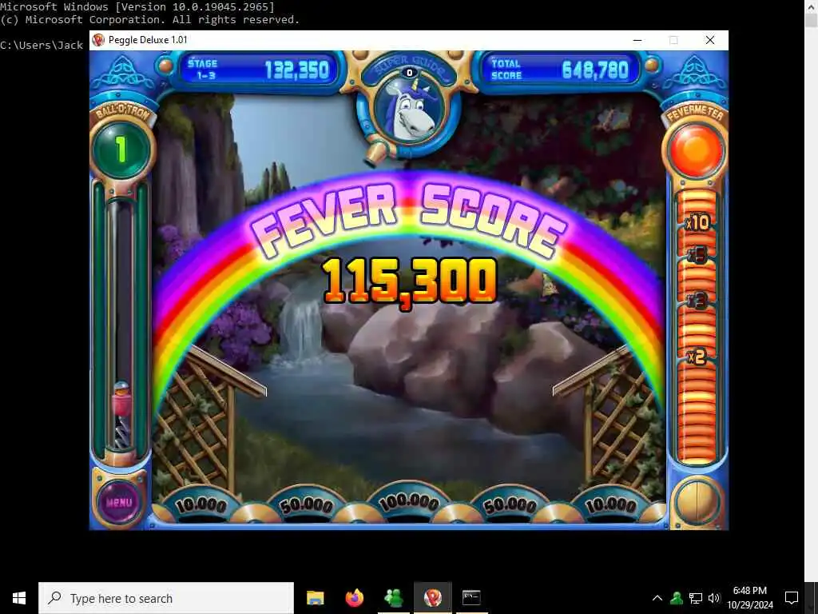The height and width of the screenshot is (614, 818).
Task: Click the right 50,000 bonus bucket
Action: (x=510, y=505)
